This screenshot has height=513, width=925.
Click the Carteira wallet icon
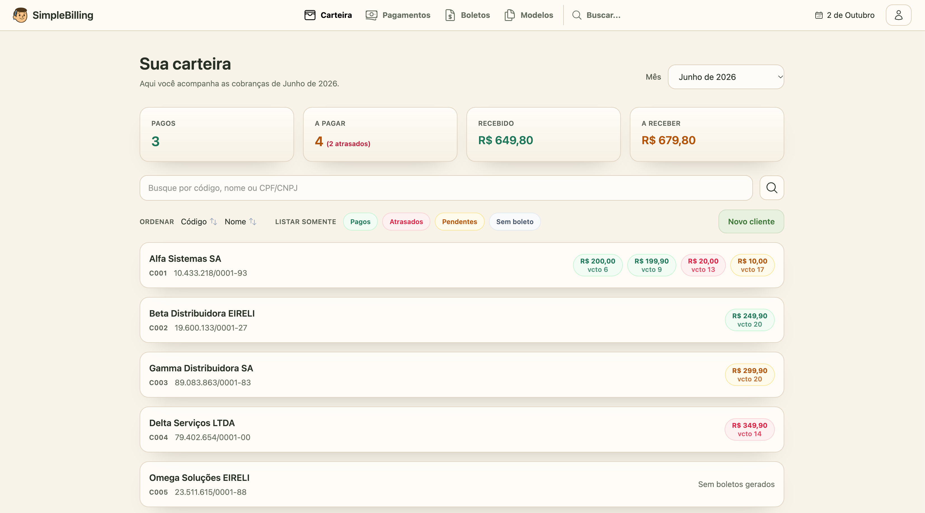tap(309, 15)
